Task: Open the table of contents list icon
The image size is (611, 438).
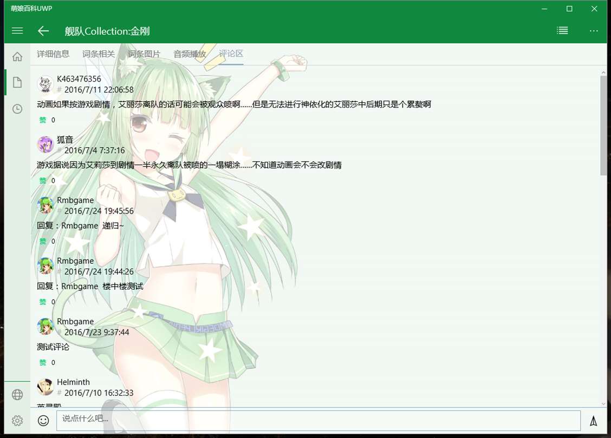Action: coord(562,31)
